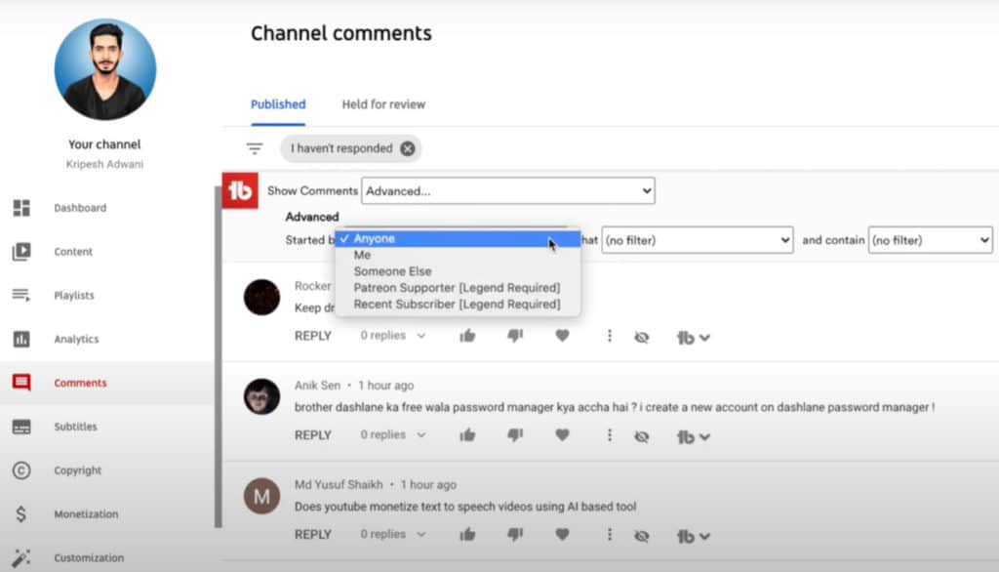Heart the comment from Anik Sen
Image resolution: width=999 pixels, height=572 pixels.
coord(562,435)
